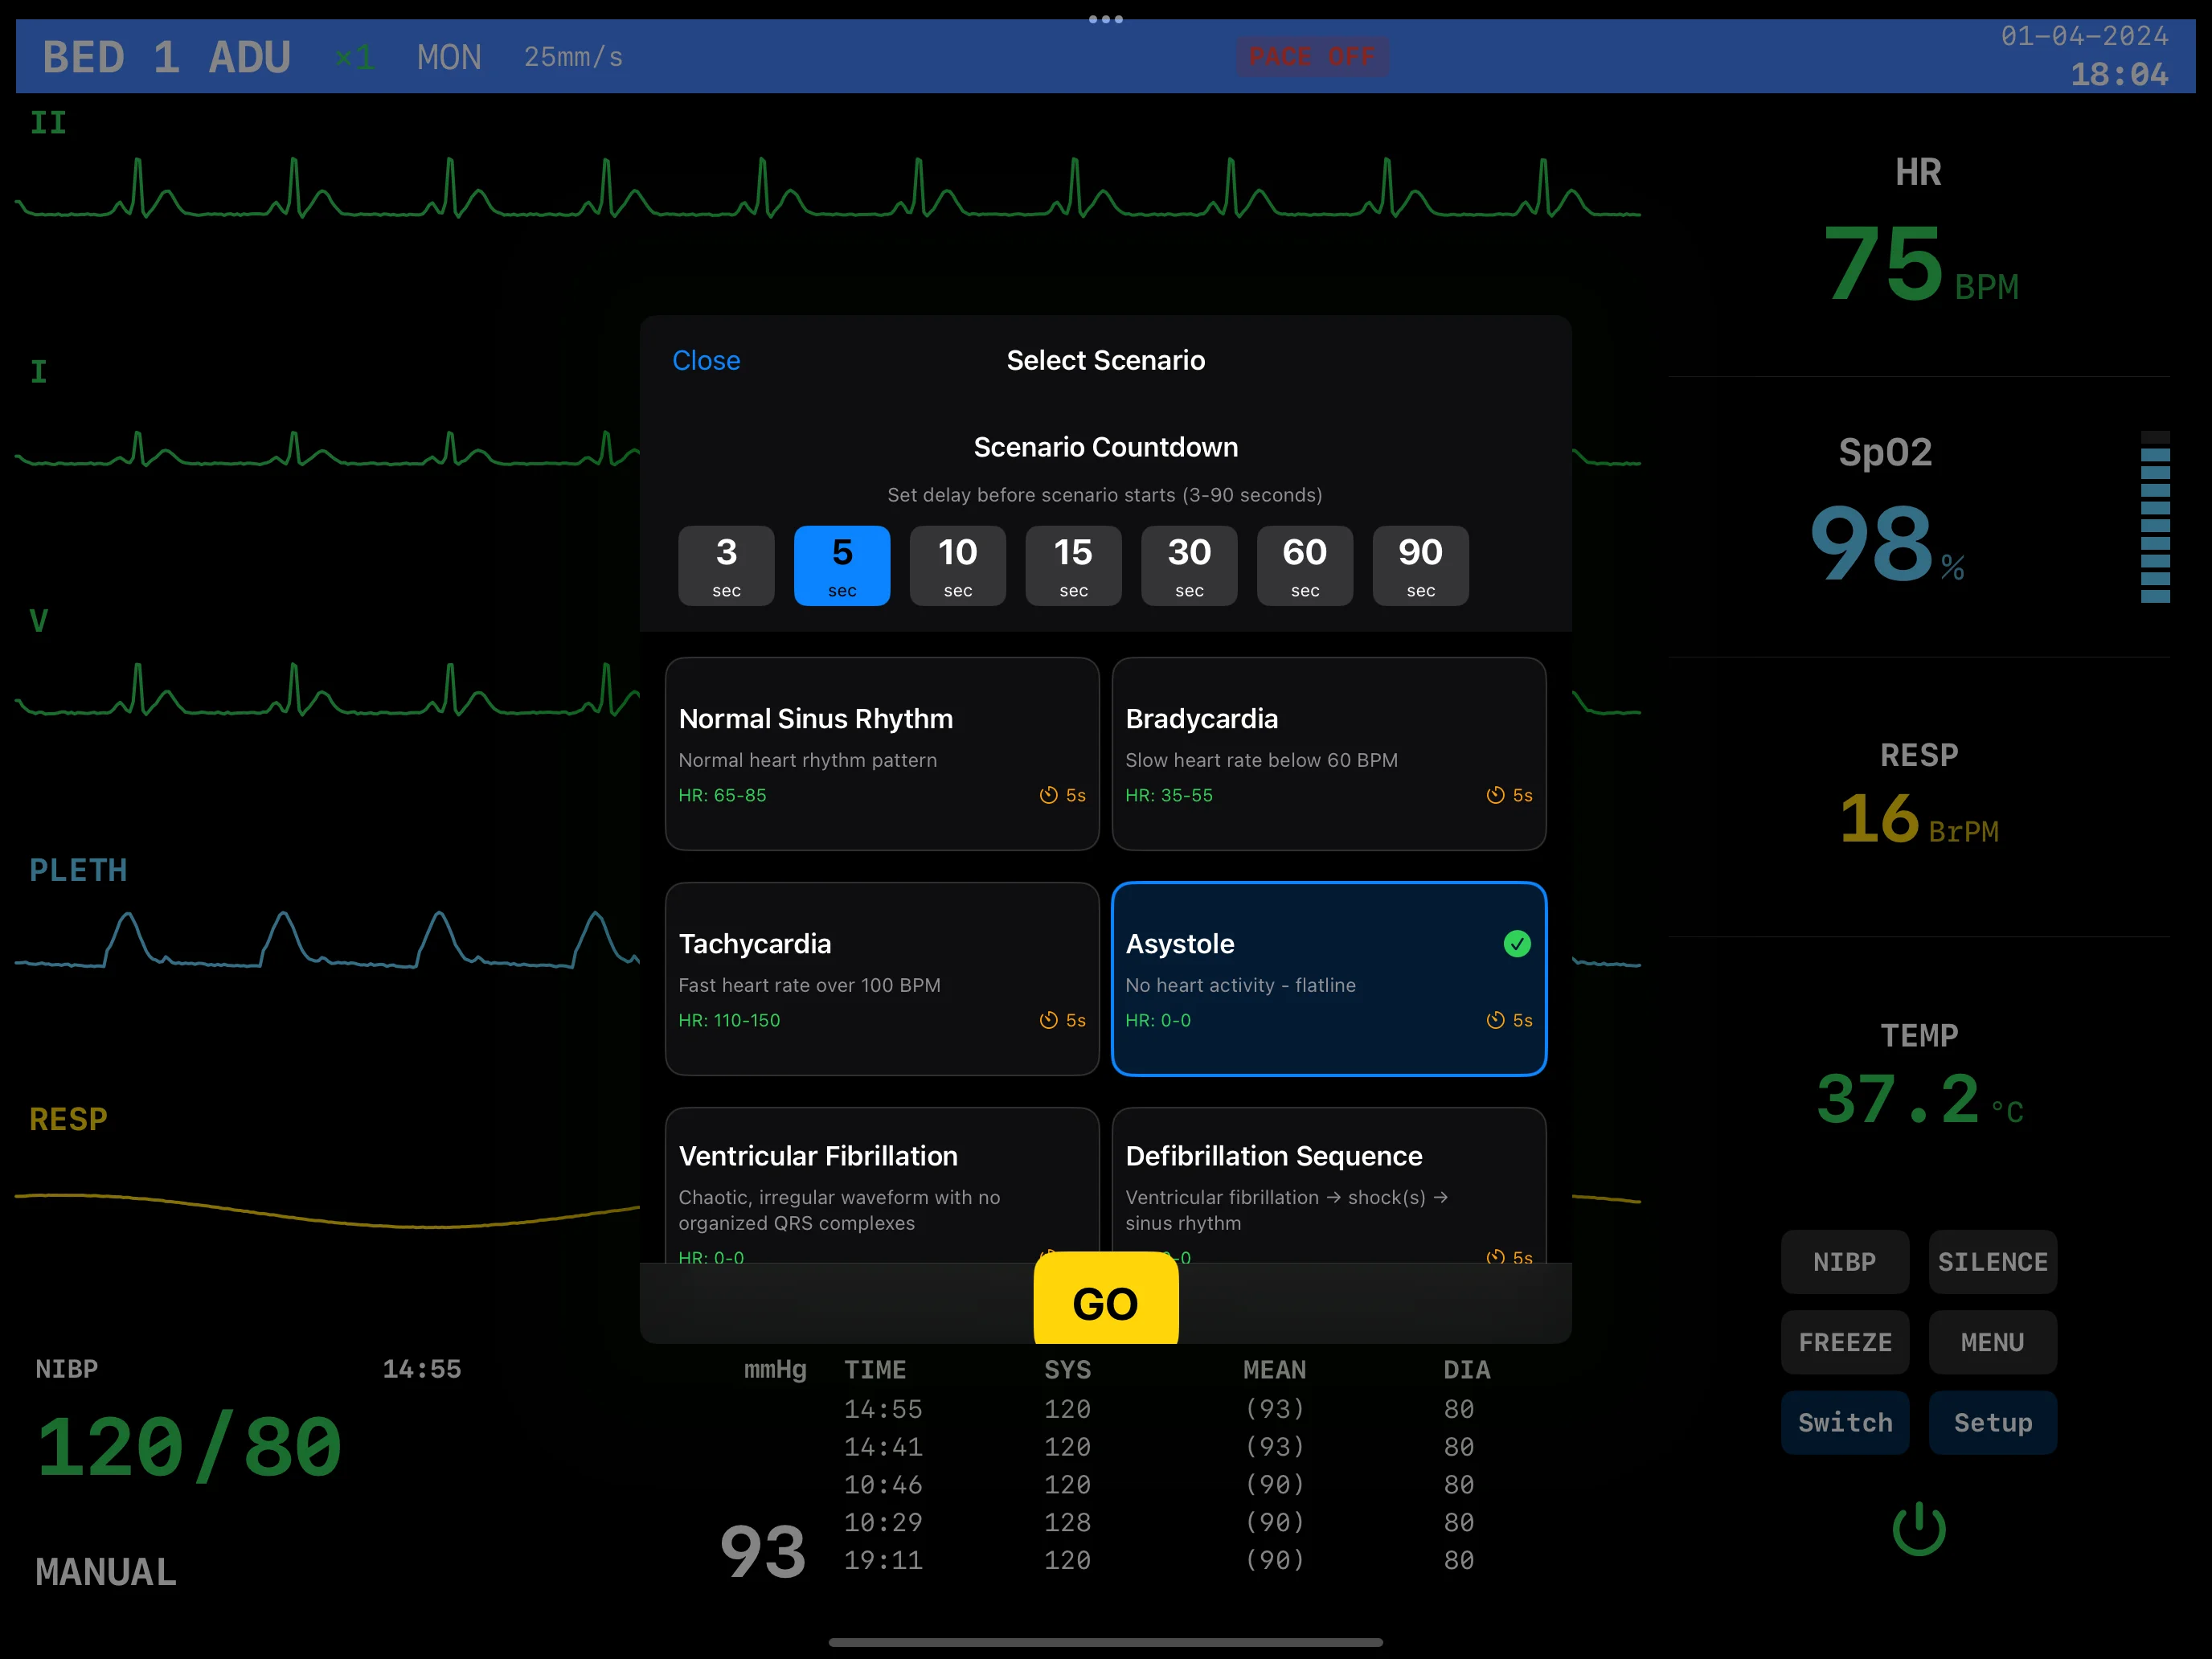Close the Select Scenario dialog
The height and width of the screenshot is (1659, 2212).
(x=706, y=360)
